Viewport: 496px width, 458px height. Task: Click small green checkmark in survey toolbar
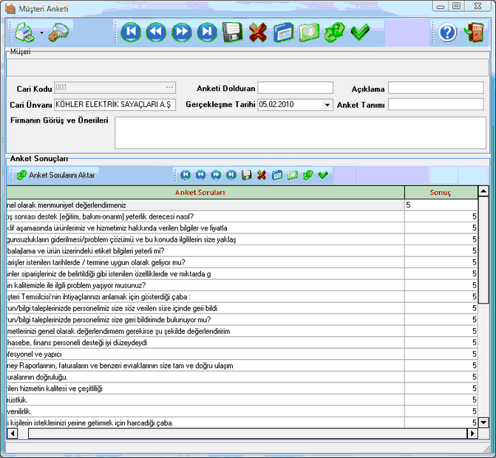click(323, 175)
